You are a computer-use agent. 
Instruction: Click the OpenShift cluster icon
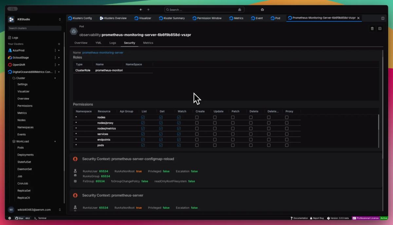(10, 65)
